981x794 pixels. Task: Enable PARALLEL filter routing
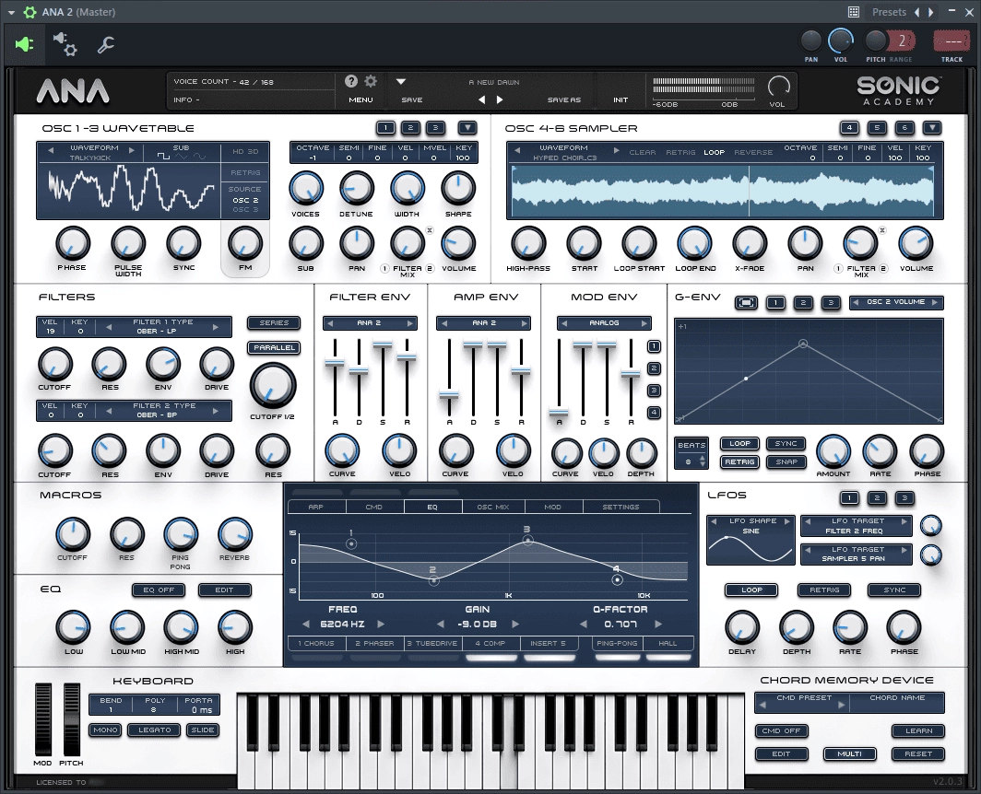click(274, 347)
